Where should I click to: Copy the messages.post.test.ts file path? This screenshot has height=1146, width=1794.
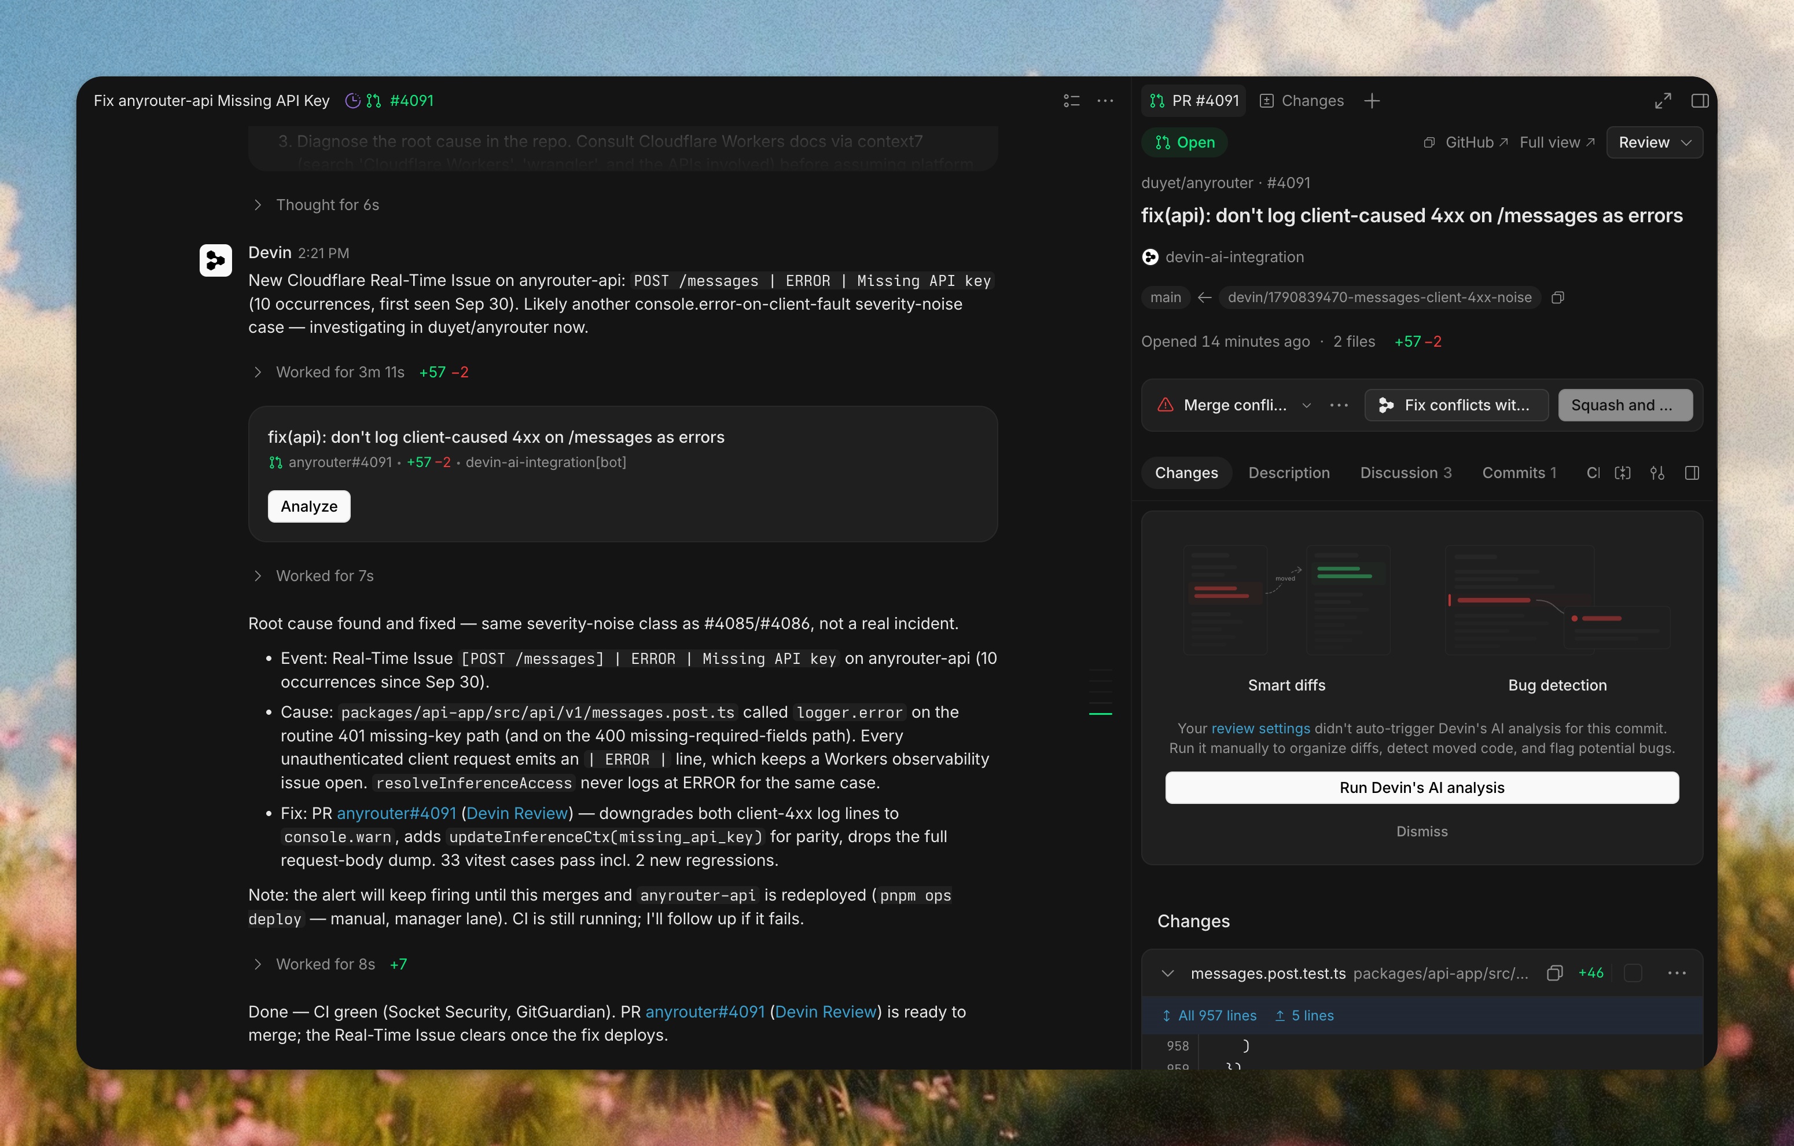pos(1554,973)
